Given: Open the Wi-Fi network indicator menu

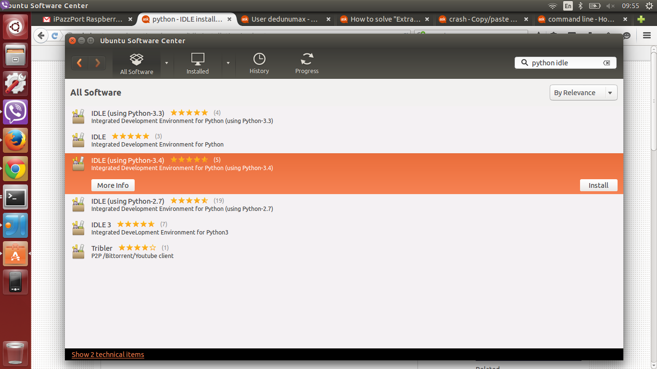Looking at the screenshot, I should click(x=553, y=6).
